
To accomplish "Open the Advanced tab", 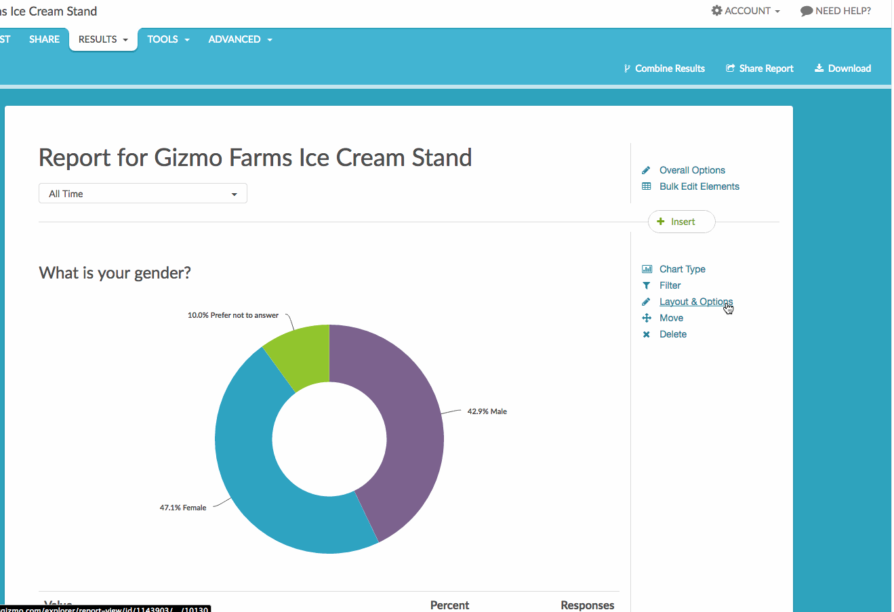I will click(x=241, y=39).
